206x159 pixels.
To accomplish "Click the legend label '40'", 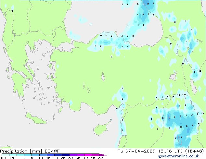I will [85, 158].
